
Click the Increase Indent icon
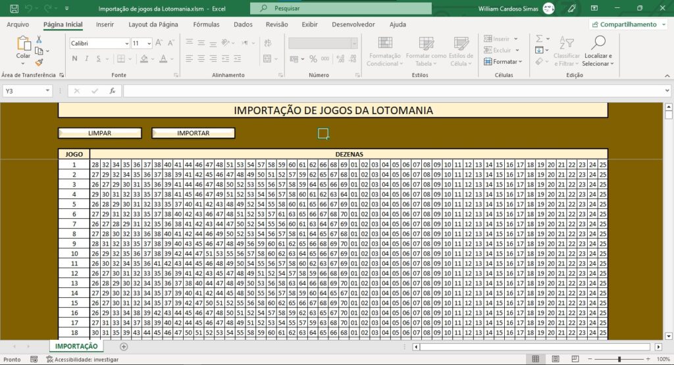coord(237,59)
